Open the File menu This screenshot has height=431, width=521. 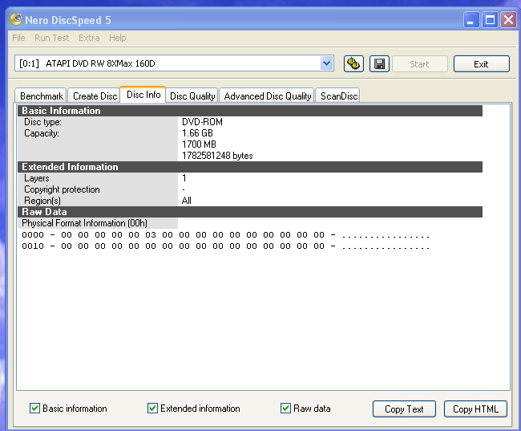click(18, 38)
